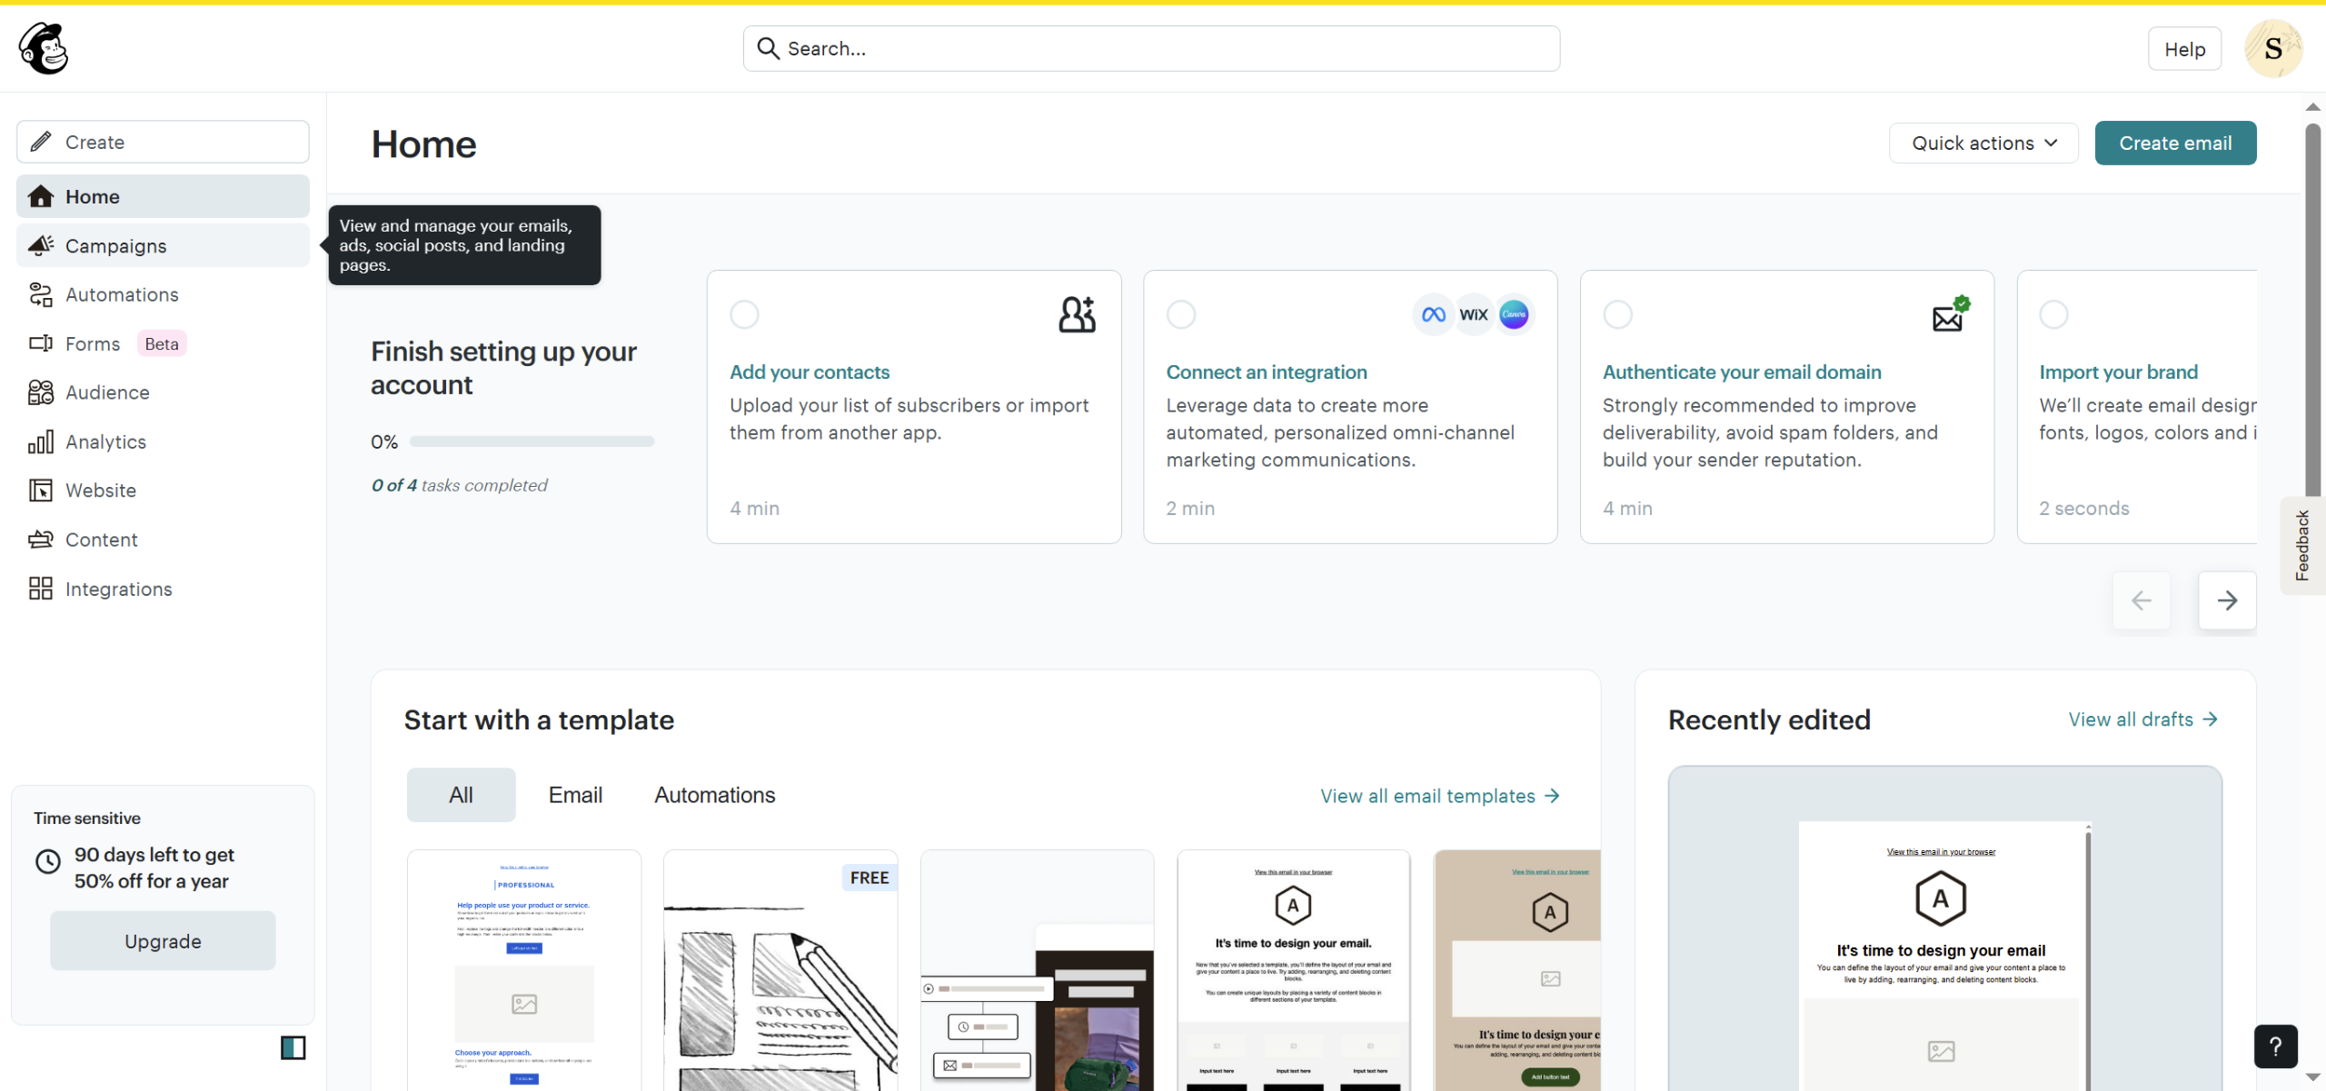Open the Create menu in sidebar
Image resolution: width=2326 pixels, height=1091 pixels.
pyautogui.click(x=163, y=142)
